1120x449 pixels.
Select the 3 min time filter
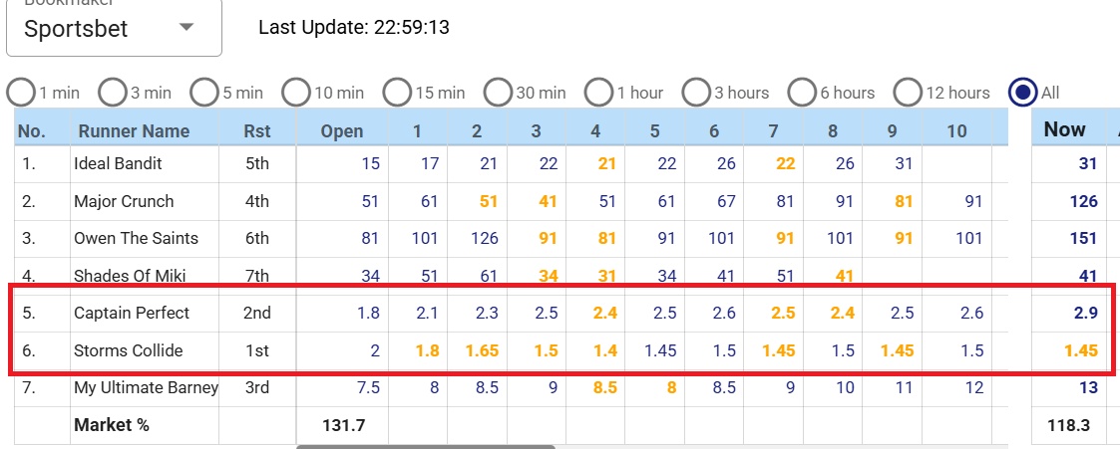coord(113,93)
